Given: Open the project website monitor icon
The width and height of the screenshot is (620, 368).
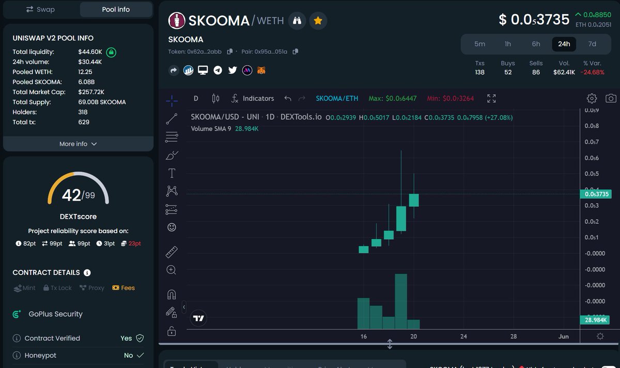Looking at the screenshot, I should click(203, 70).
